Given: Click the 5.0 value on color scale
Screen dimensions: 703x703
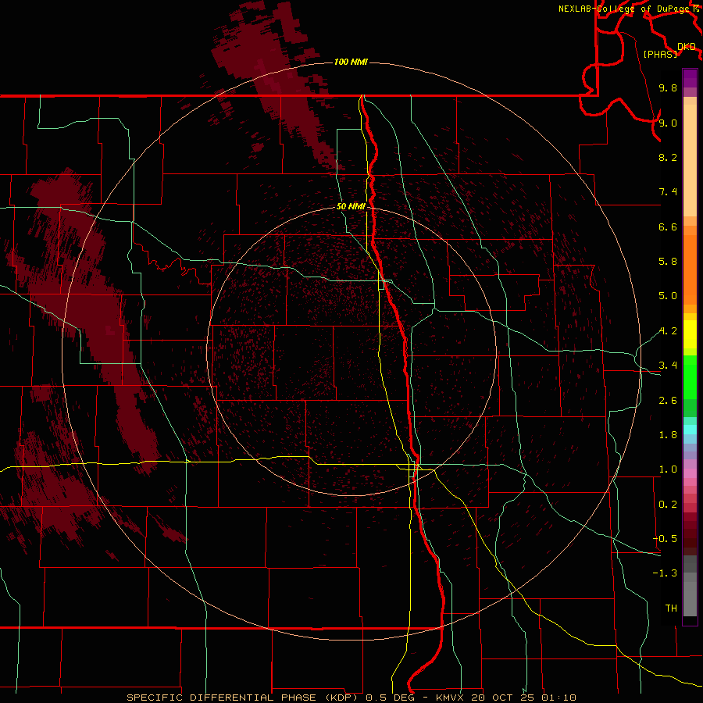Looking at the screenshot, I should pyautogui.click(x=668, y=296).
